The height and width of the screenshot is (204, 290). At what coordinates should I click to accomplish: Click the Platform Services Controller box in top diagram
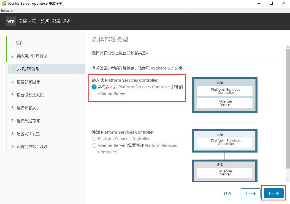point(225,91)
